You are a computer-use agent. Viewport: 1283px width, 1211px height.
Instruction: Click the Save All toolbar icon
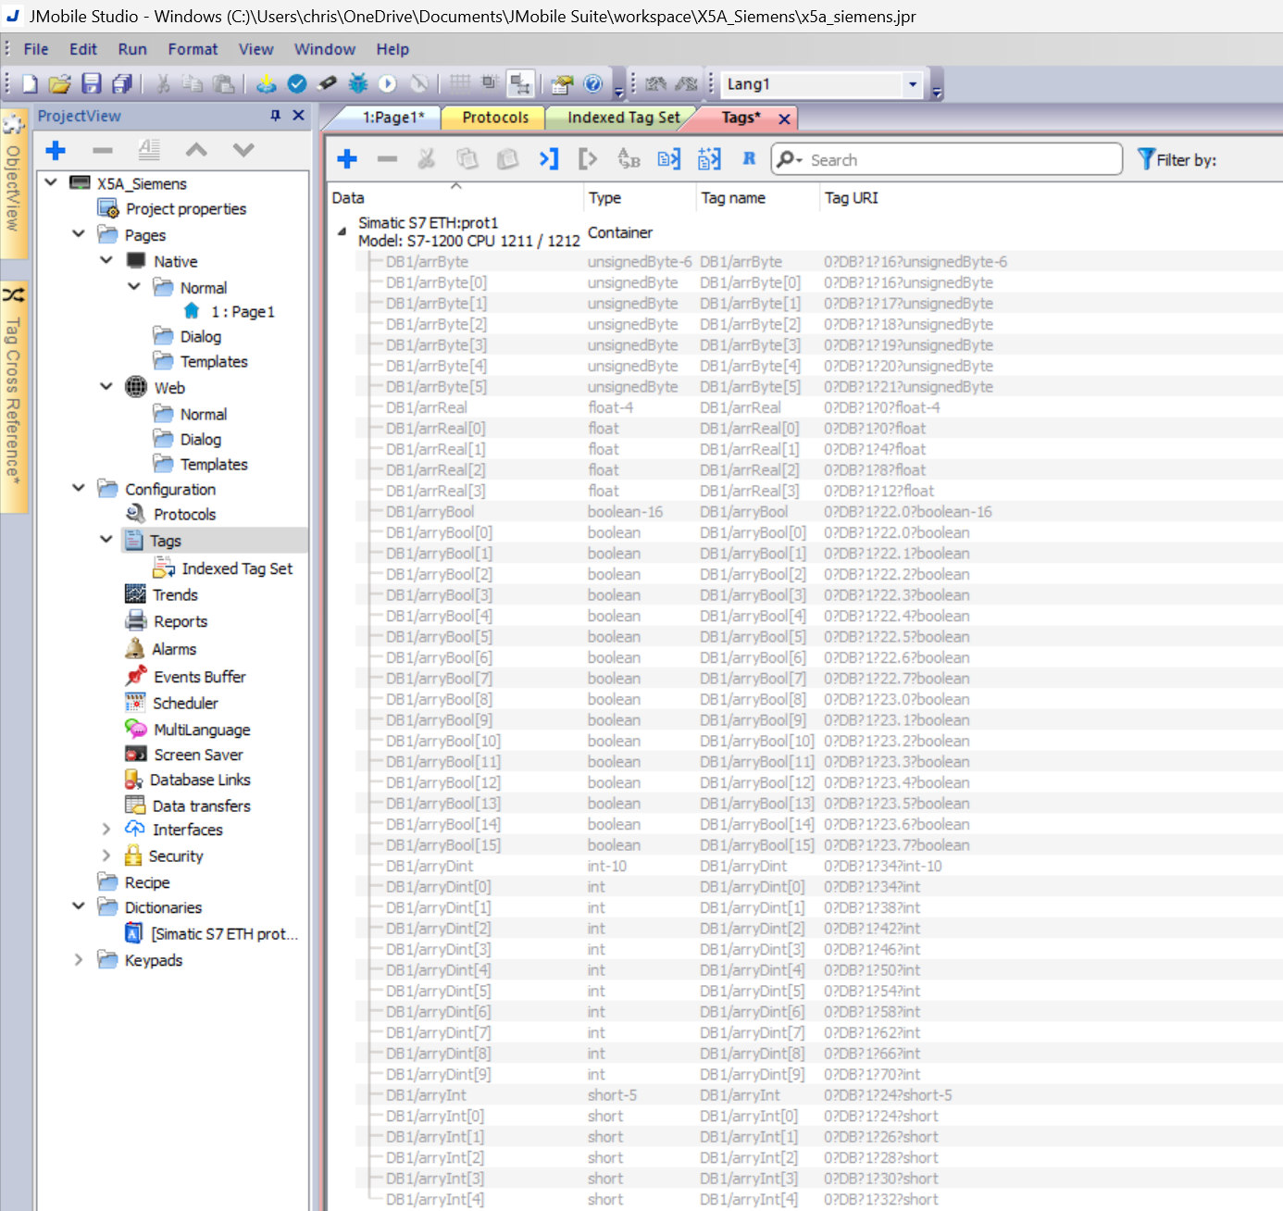coord(121,84)
